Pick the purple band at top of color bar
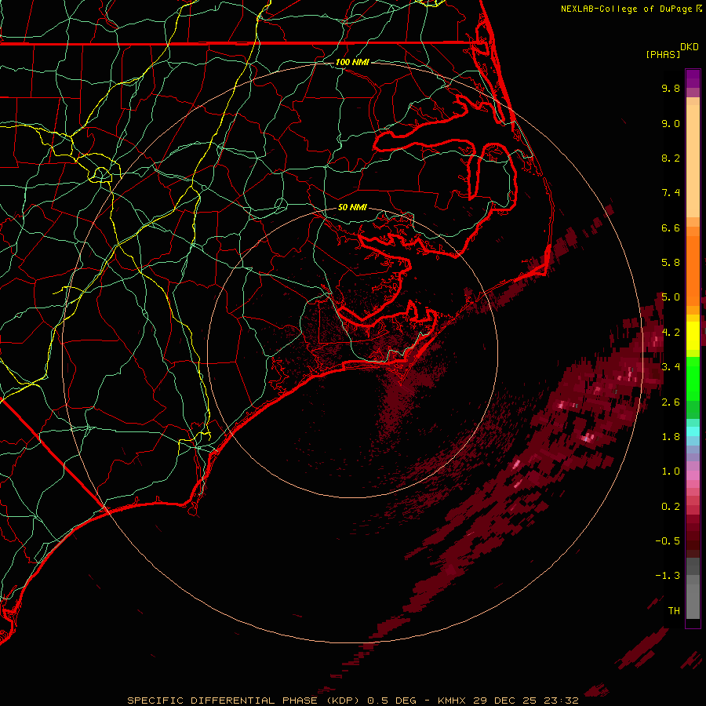 (693, 78)
